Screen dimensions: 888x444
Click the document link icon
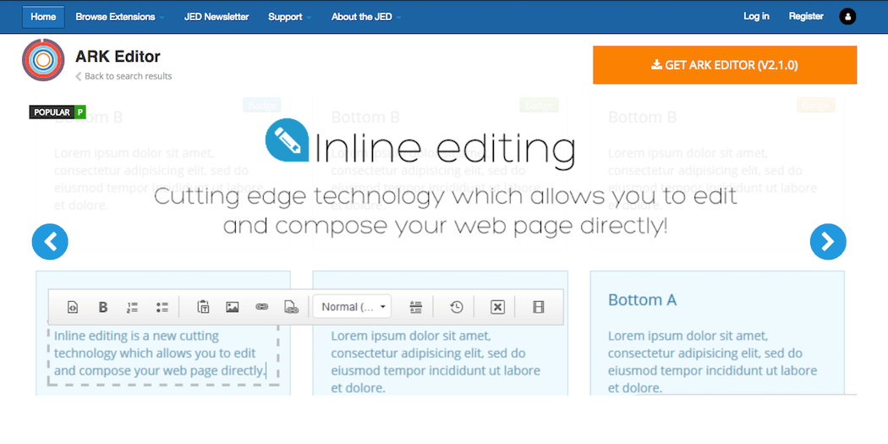tap(291, 307)
